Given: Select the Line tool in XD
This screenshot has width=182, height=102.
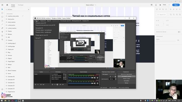Looking at the screenshot, I should click(2, 24).
